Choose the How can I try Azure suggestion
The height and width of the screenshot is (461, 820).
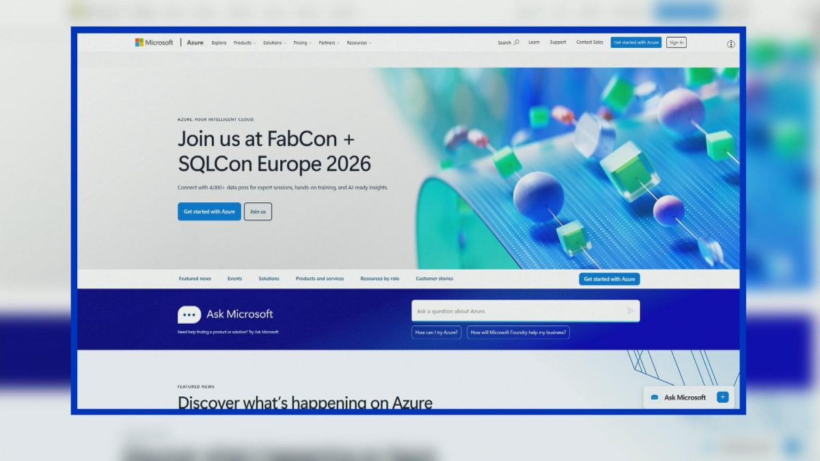(x=437, y=333)
